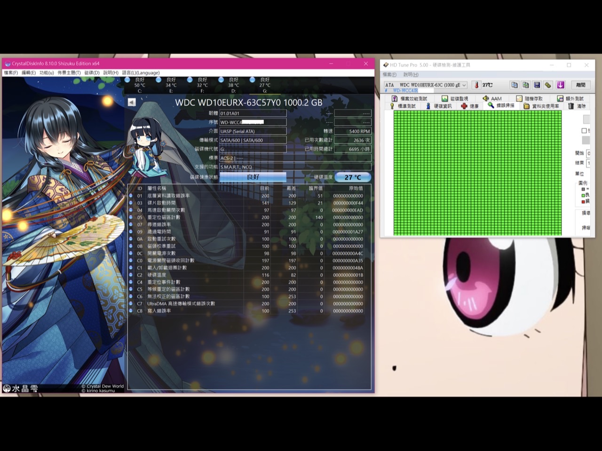Click HD Tune copy screenshot icon
This screenshot has height=451, width=602.
click(526, 85)
